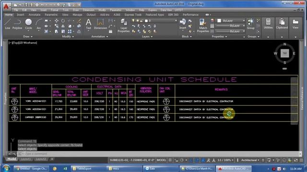Select the Scale tool in Modify panel

click(x=63, y=31)
